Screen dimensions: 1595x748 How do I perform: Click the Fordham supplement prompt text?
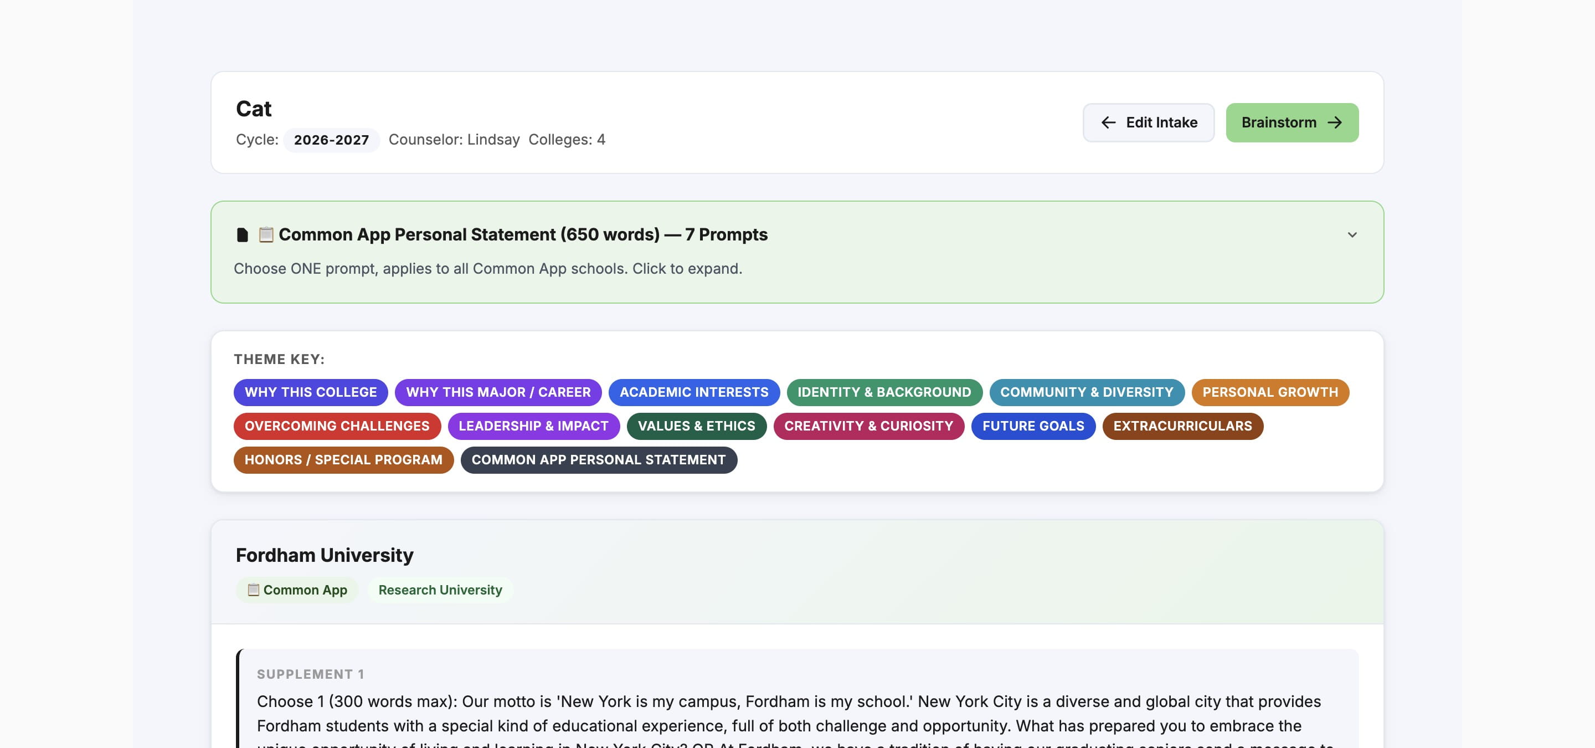(x=796, y=722)
